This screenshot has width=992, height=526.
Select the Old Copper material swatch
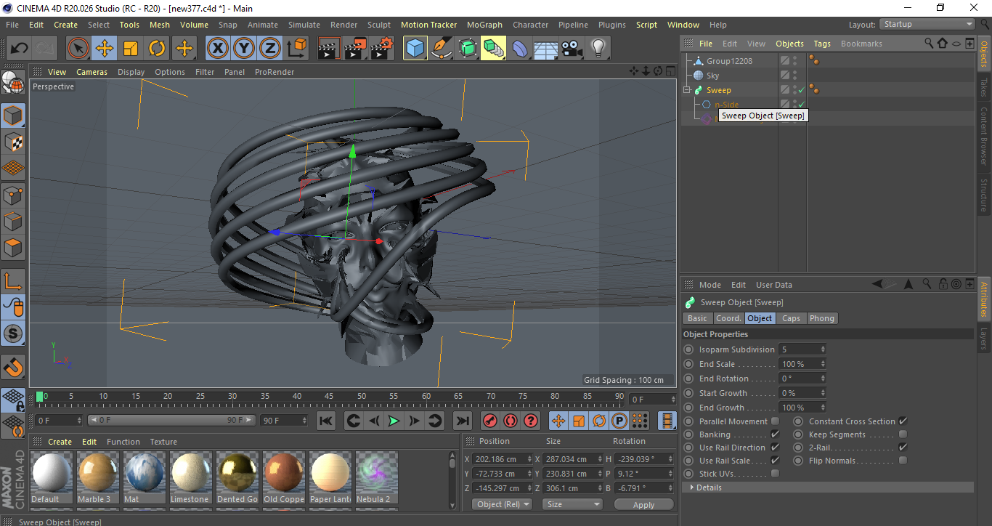(x=284, y=477)
